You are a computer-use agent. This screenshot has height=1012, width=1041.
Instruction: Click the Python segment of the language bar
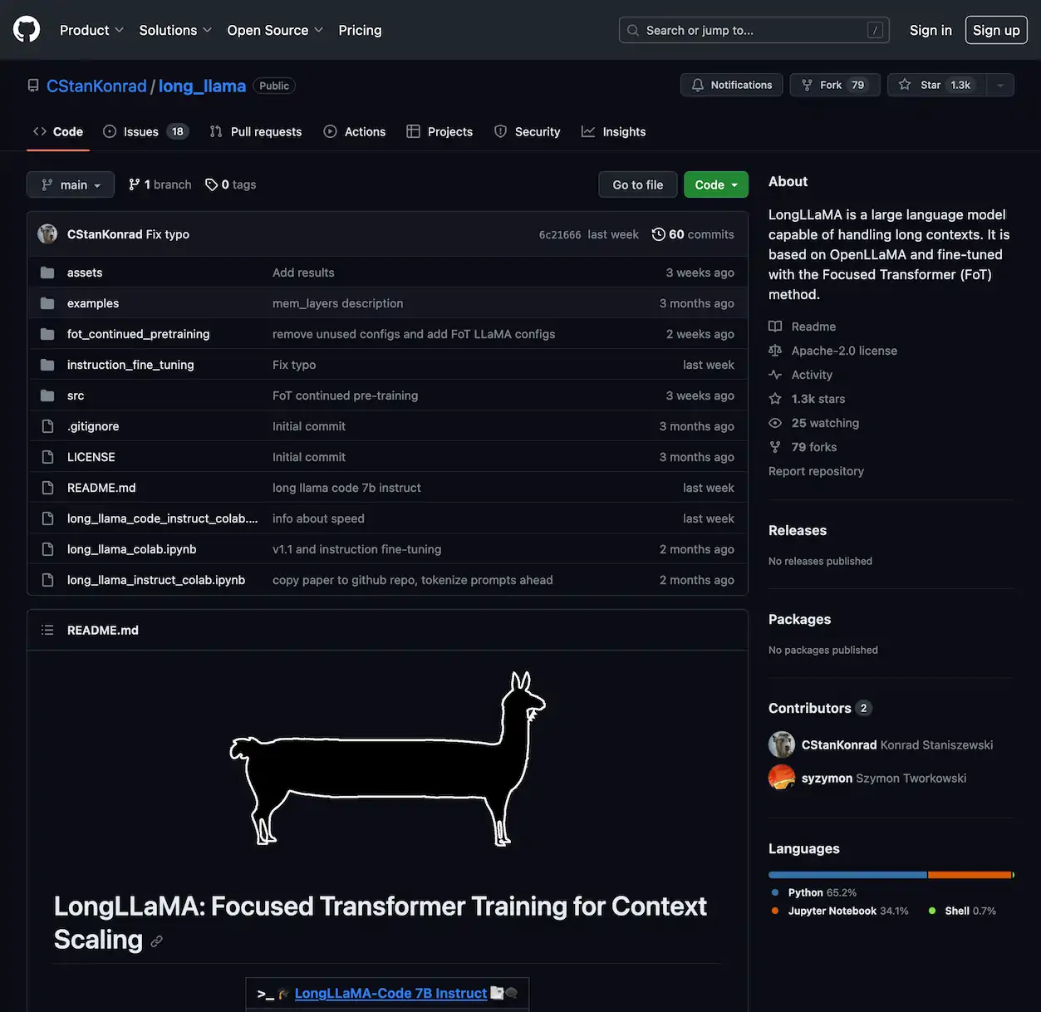tap(847, 874)
